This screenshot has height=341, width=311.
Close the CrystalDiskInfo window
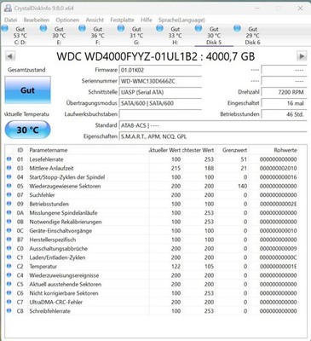pos(300,9)
